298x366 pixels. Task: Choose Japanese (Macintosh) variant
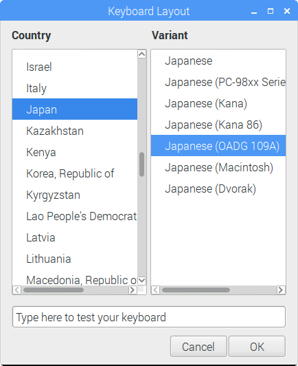(x=218, y=167)
